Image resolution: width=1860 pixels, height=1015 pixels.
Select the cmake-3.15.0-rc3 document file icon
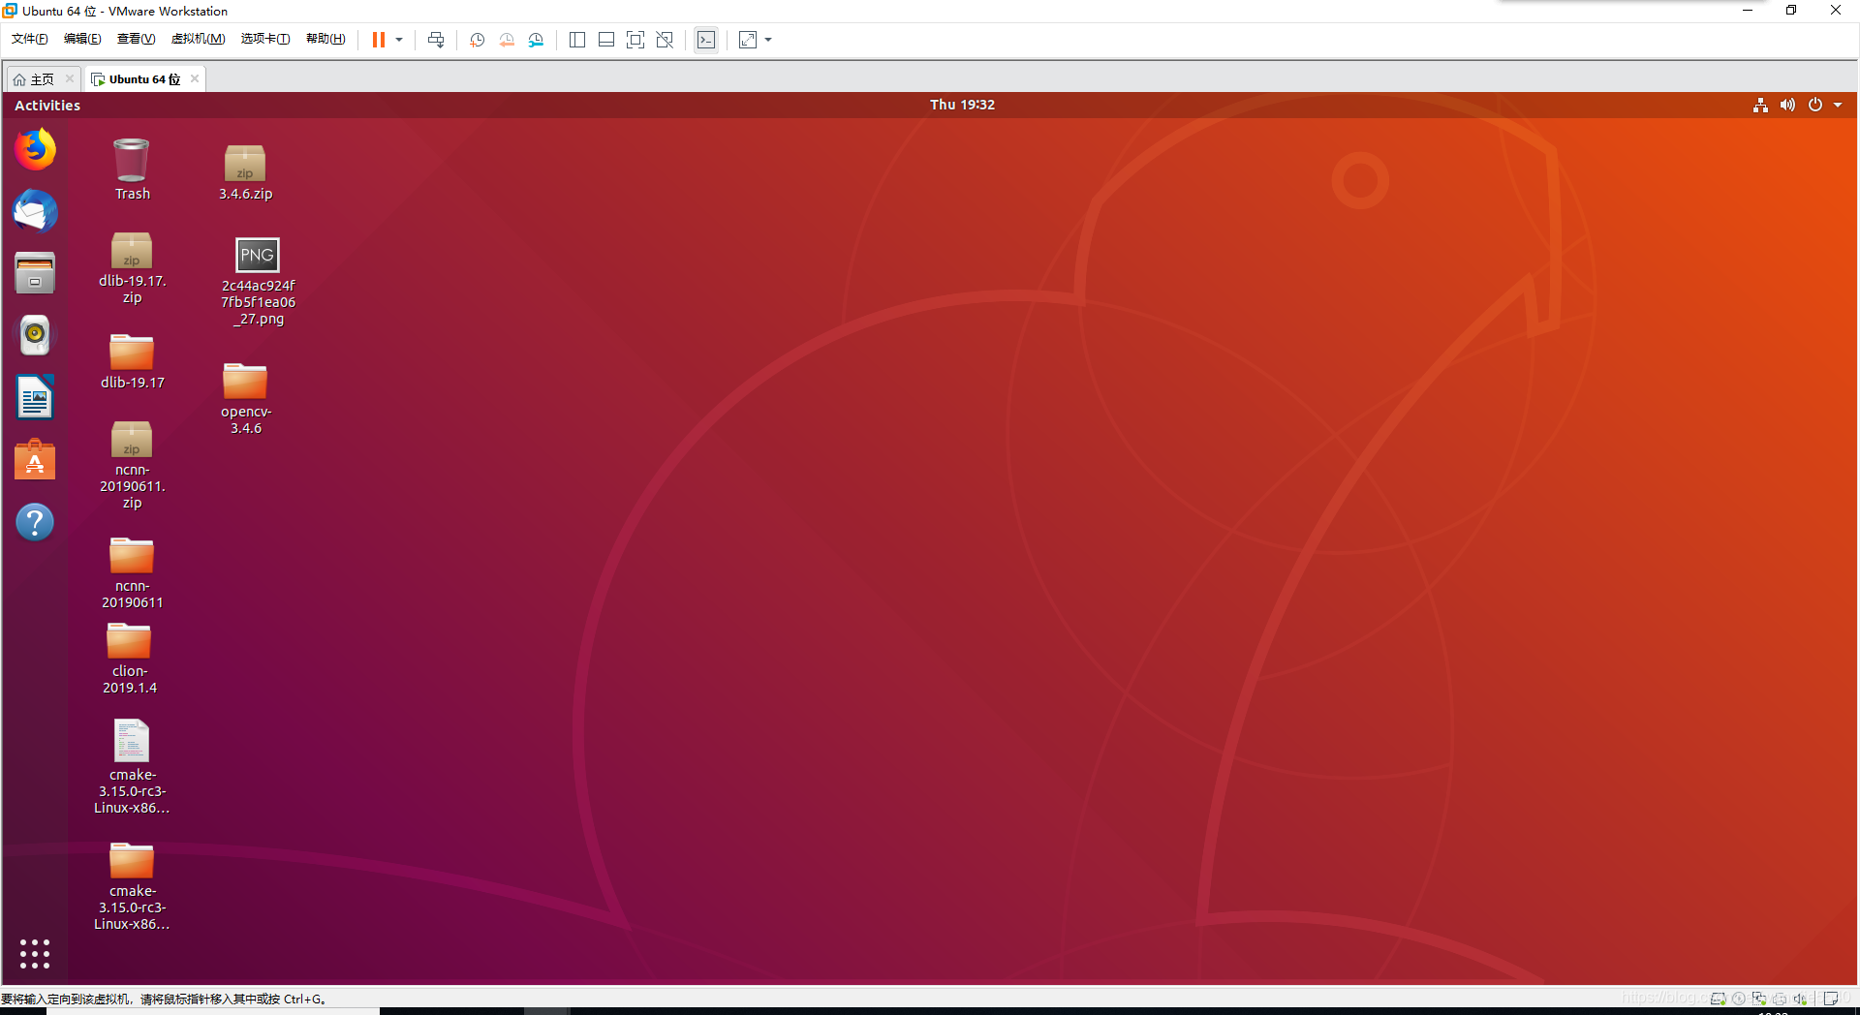(132, 766)
